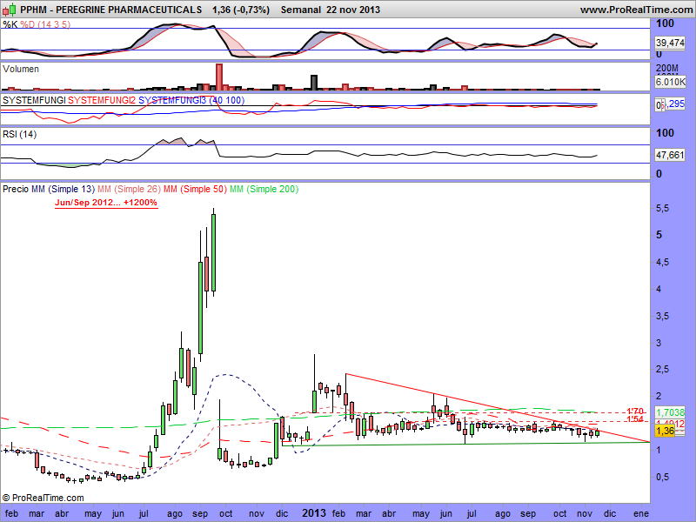Click the "Volumen" panel label
The width and height of the screenshot is (696, 522).
[x=20, y=69]
